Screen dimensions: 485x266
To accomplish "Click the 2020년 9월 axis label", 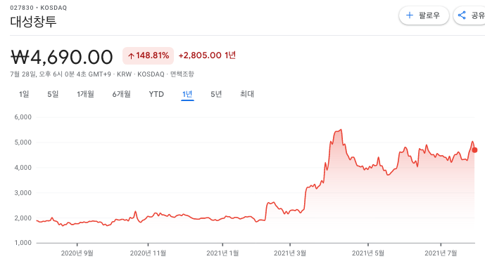I will (x=77, y=253).
